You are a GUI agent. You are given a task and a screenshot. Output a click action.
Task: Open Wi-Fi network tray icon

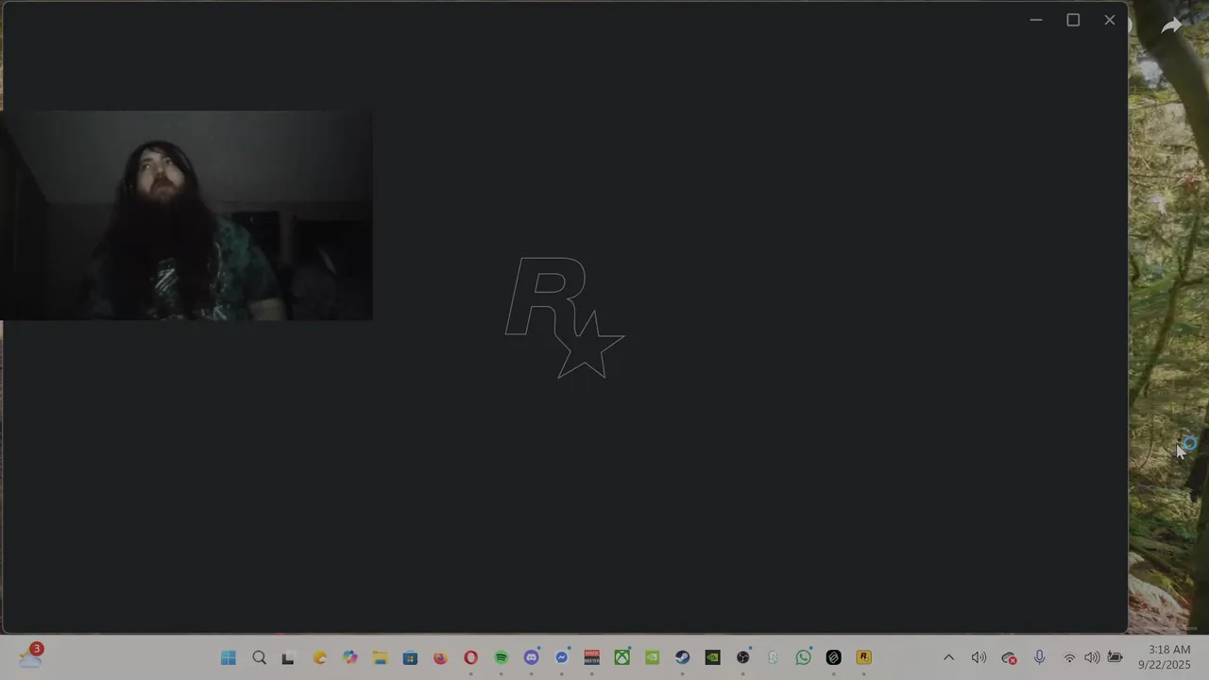pyautogui.click(x=1069, y=658)
